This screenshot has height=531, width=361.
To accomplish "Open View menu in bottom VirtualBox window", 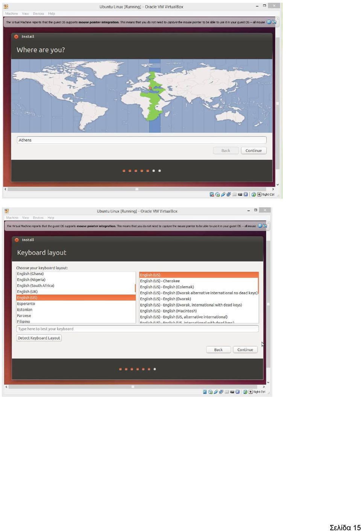I will tap(26, 218).
